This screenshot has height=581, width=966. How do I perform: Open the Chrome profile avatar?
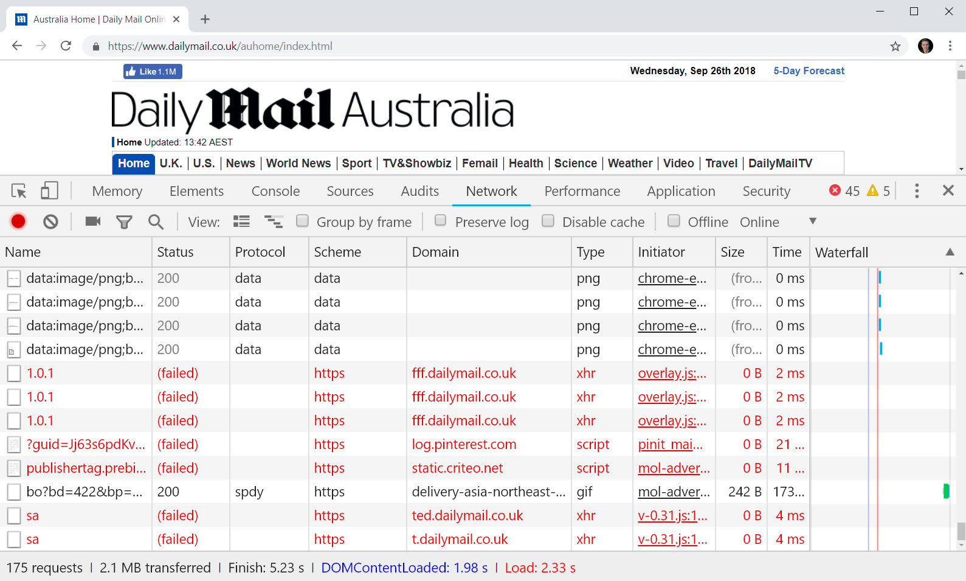[x=925, y=46]
